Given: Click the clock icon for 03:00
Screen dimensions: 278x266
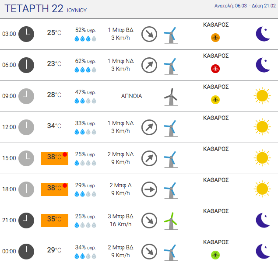Looking at the screenshot, I should point(26,34).
